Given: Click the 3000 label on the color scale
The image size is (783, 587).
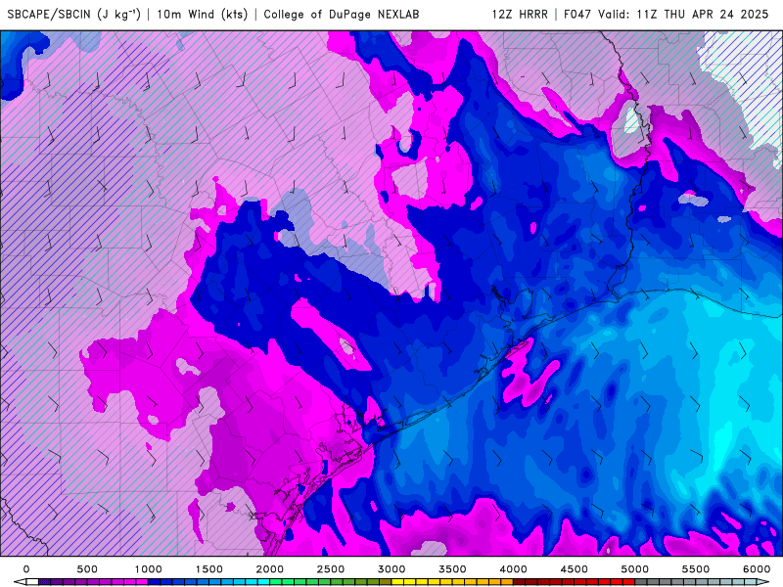Looking at the screenshot, I should coord(391,569).
